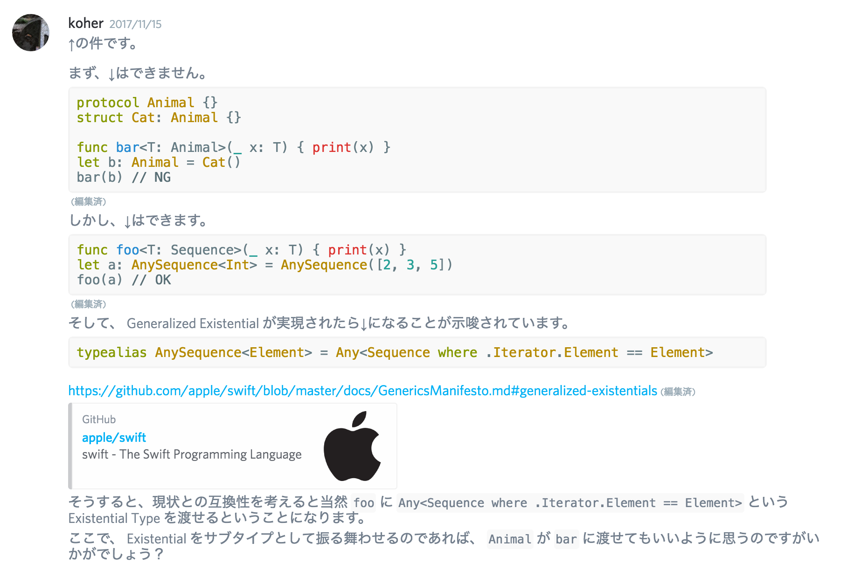Click the username koher

tap(86, 23)
